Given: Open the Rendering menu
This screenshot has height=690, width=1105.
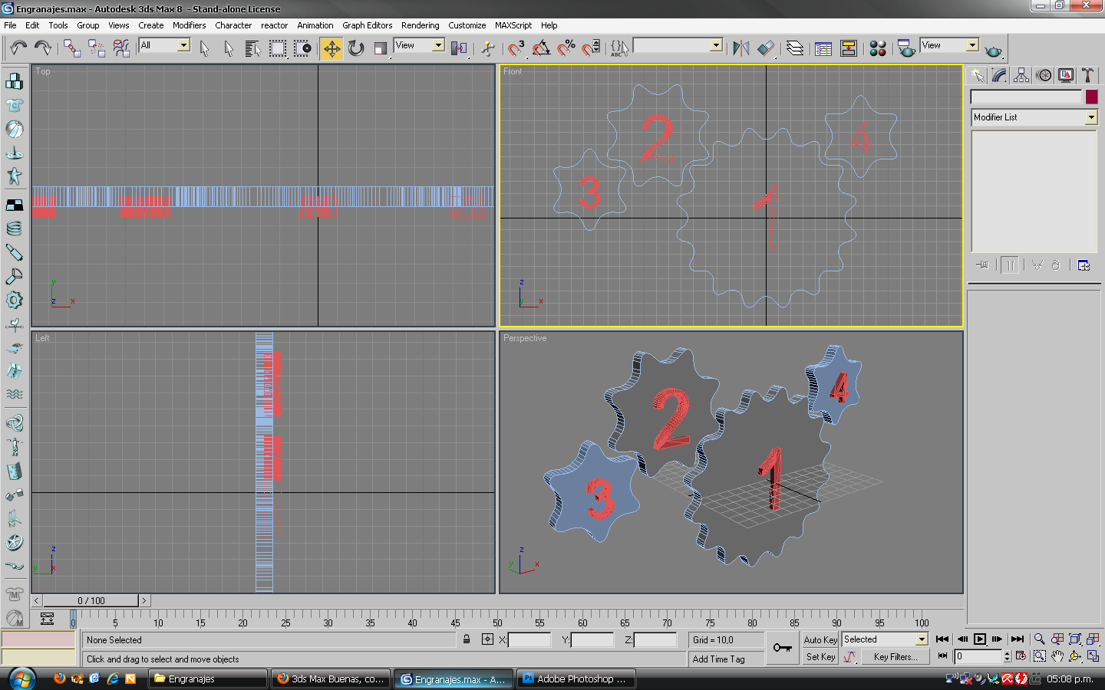Looking at the screenshot, I should 420,25.
